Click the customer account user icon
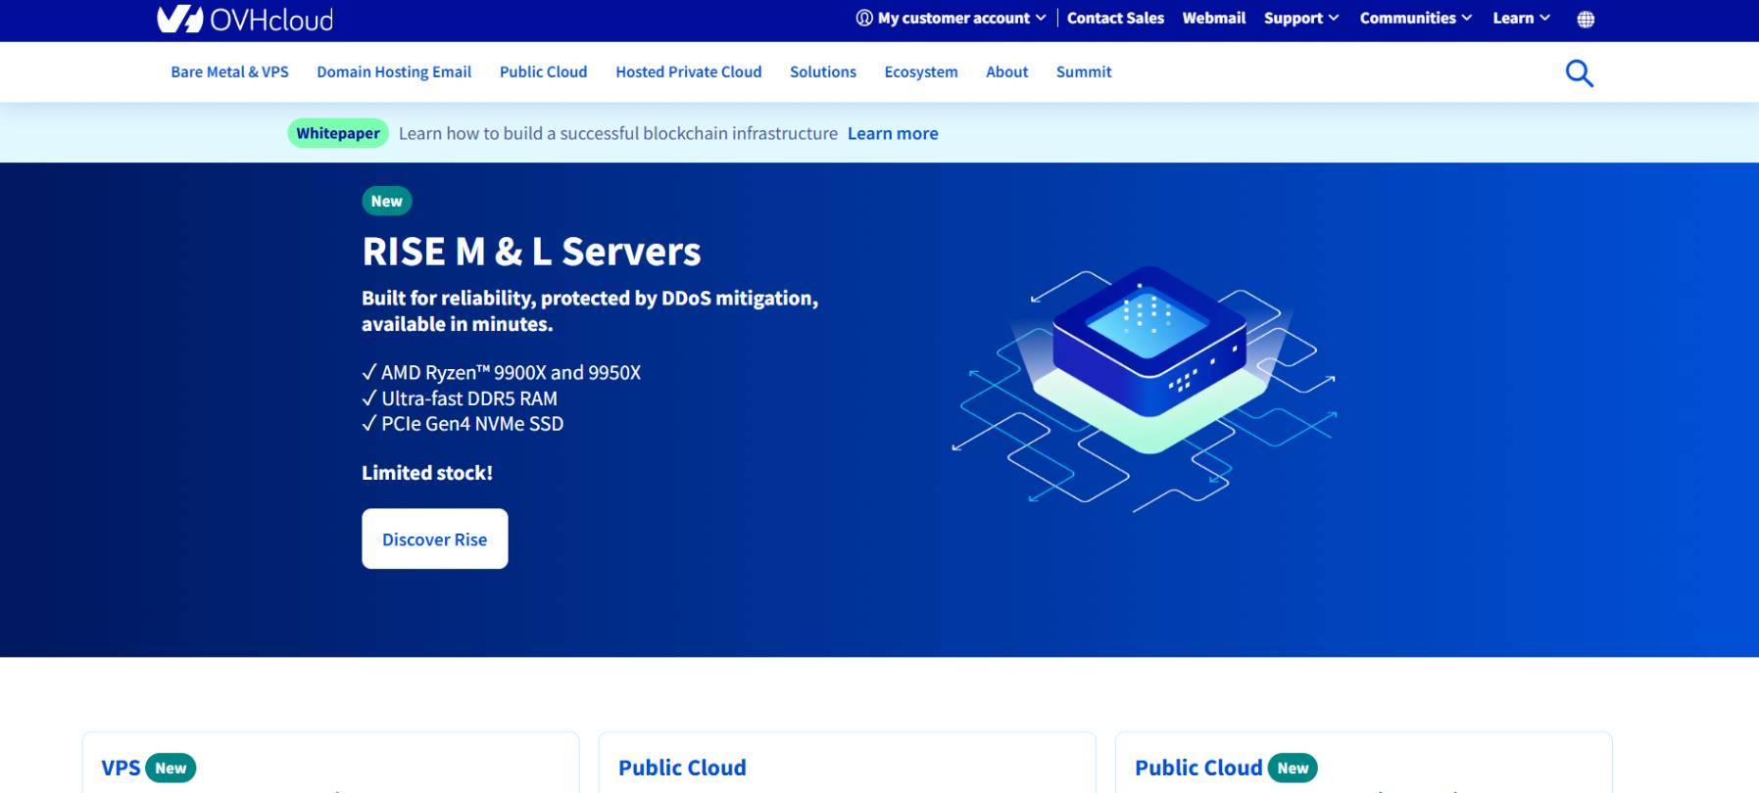This screenshot has width=1759, height=793. click(864, 18)
